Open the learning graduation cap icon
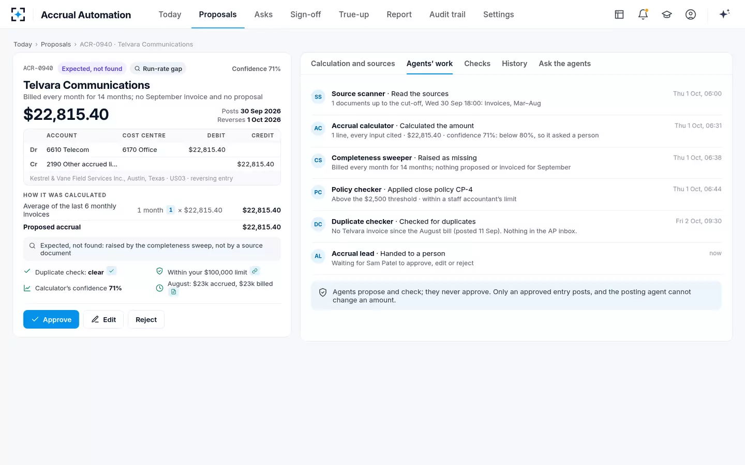 667,14
